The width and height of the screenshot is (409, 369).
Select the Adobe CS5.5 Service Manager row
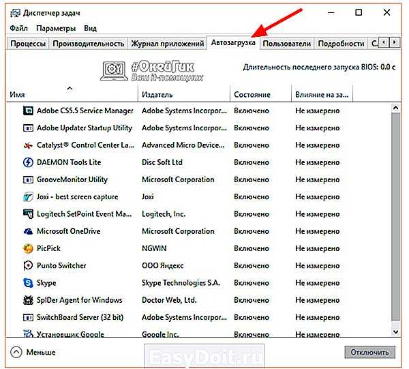198,110
